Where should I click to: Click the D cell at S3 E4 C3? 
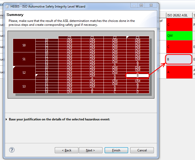[x=138, y=92]
